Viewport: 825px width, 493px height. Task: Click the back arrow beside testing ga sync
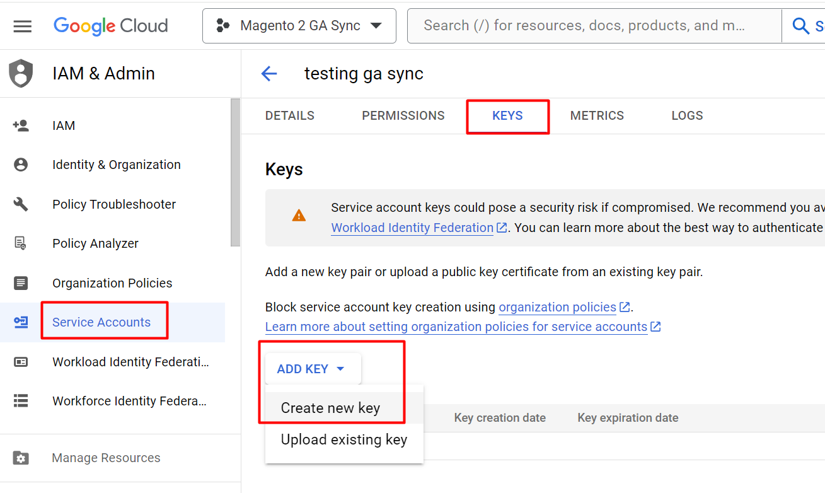point(269,74)
